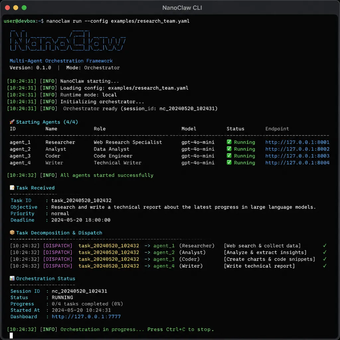Click the terminal cursor block at the bottom
The image size is (340, 340).
[x=11, y=335]
